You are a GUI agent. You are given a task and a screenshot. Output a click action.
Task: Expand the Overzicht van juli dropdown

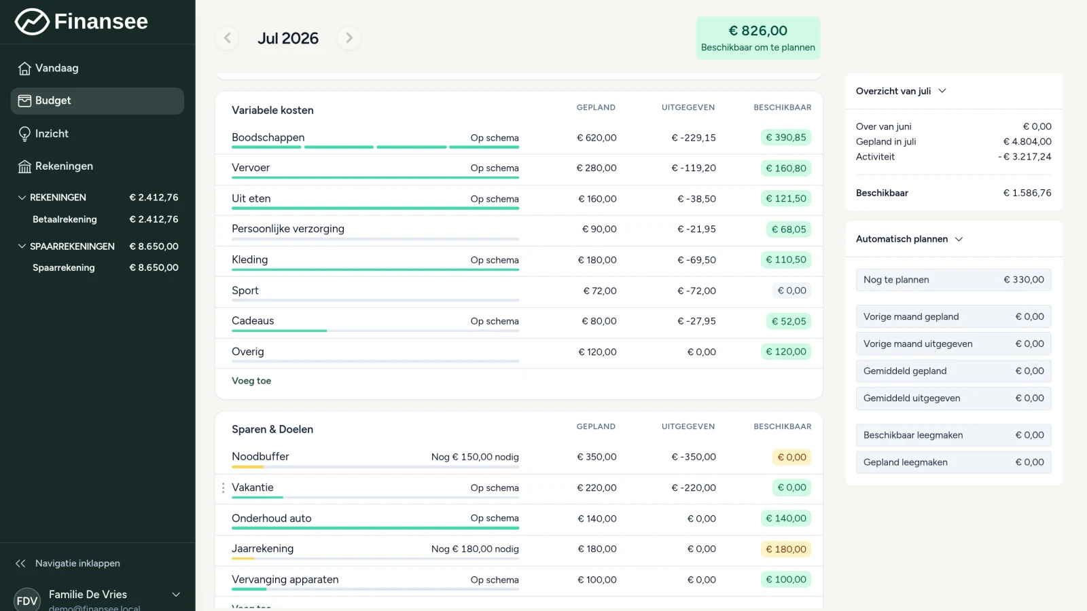pos(942,91)
